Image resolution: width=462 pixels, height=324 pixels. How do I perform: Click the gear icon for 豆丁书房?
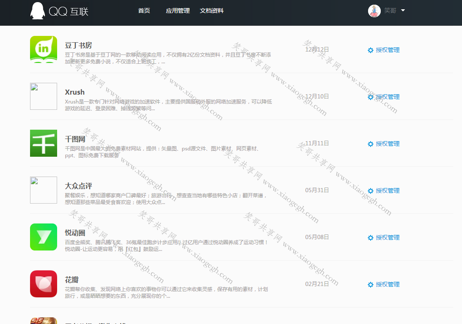click(x=371, y=50)
